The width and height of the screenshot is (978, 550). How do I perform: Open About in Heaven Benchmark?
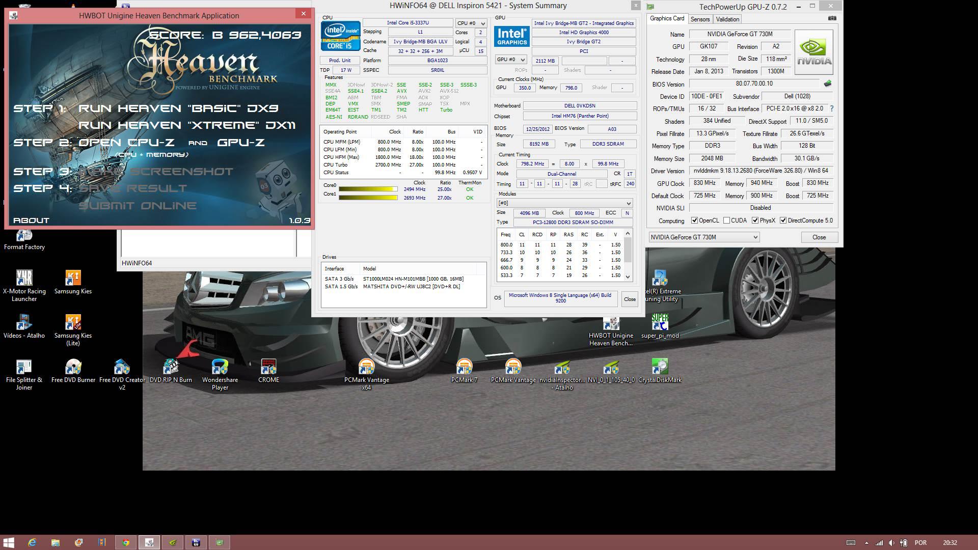(x=31, y=221)
